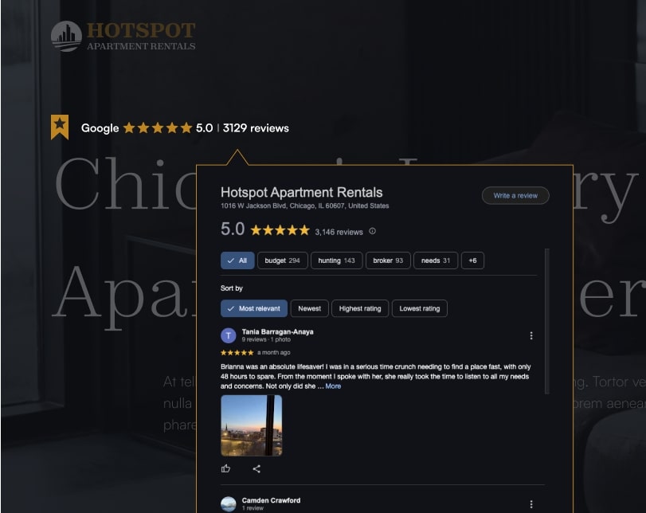Screen dimensions: 646x513
Task: Click the Hotspot Apartment Rentals logo
Action: (x=123, y=37)
